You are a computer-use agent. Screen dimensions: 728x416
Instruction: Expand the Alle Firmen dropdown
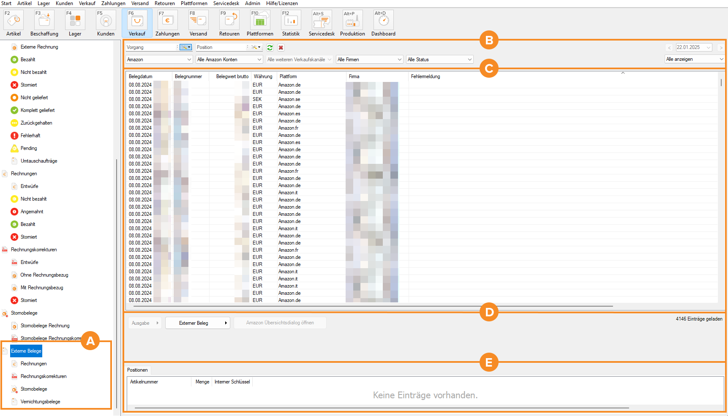(370, 60)
